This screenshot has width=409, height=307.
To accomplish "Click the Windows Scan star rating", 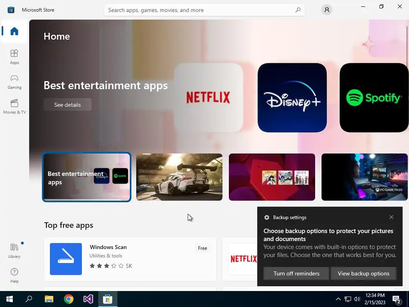I will tap(106, 266).
